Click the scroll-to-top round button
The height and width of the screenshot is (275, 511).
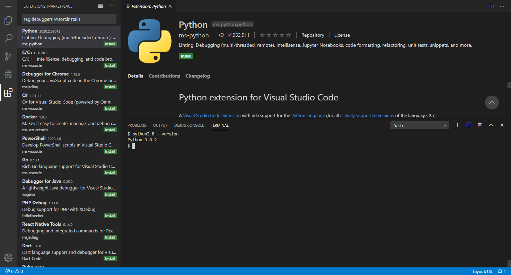(x=492, y=103)
